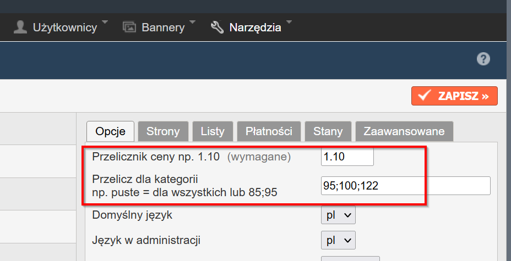511x261 pixels.
Task: Open the Zaawansowane tab
Action: point(404,131)
